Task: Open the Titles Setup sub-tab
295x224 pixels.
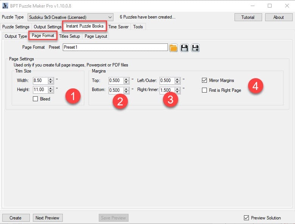Action: tap(69, 36)
